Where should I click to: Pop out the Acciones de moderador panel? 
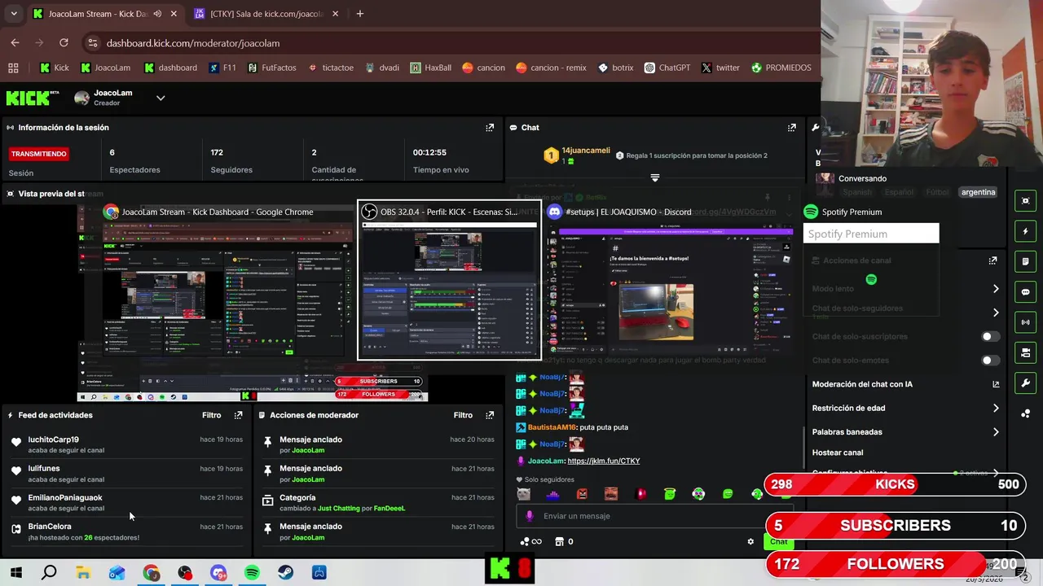click(490, 415)
